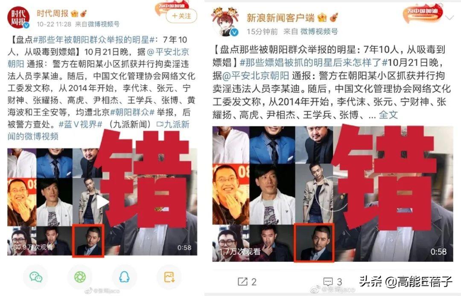Open the 时代周报 profile avatar
This screenshot has height=296, width=461.
click(18, 17)
